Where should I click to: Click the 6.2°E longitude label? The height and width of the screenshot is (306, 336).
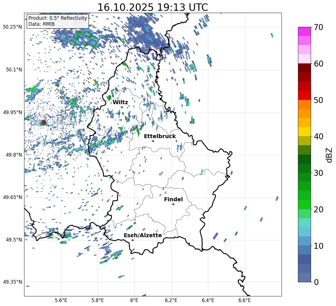point(171,300)
